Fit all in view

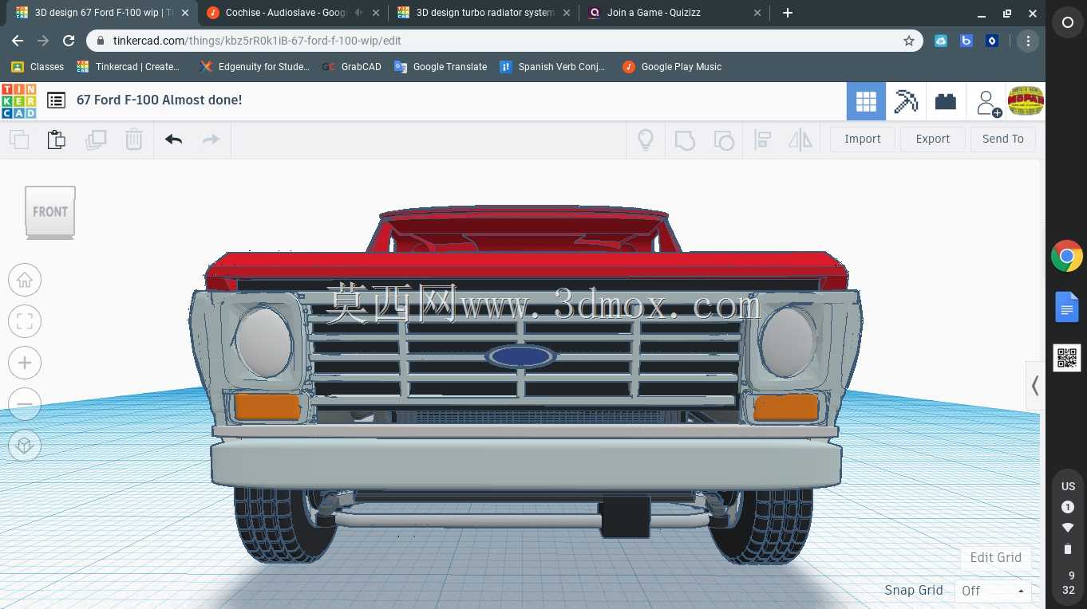(25, 321)
